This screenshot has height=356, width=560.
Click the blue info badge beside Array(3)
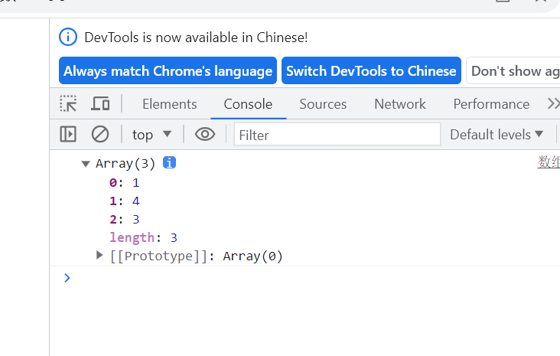click(x=169, y=162)
